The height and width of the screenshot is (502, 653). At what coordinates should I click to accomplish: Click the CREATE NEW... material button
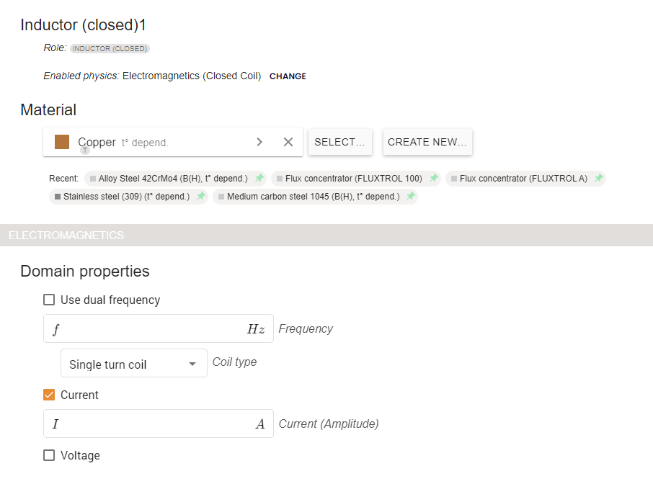[427, 142]
